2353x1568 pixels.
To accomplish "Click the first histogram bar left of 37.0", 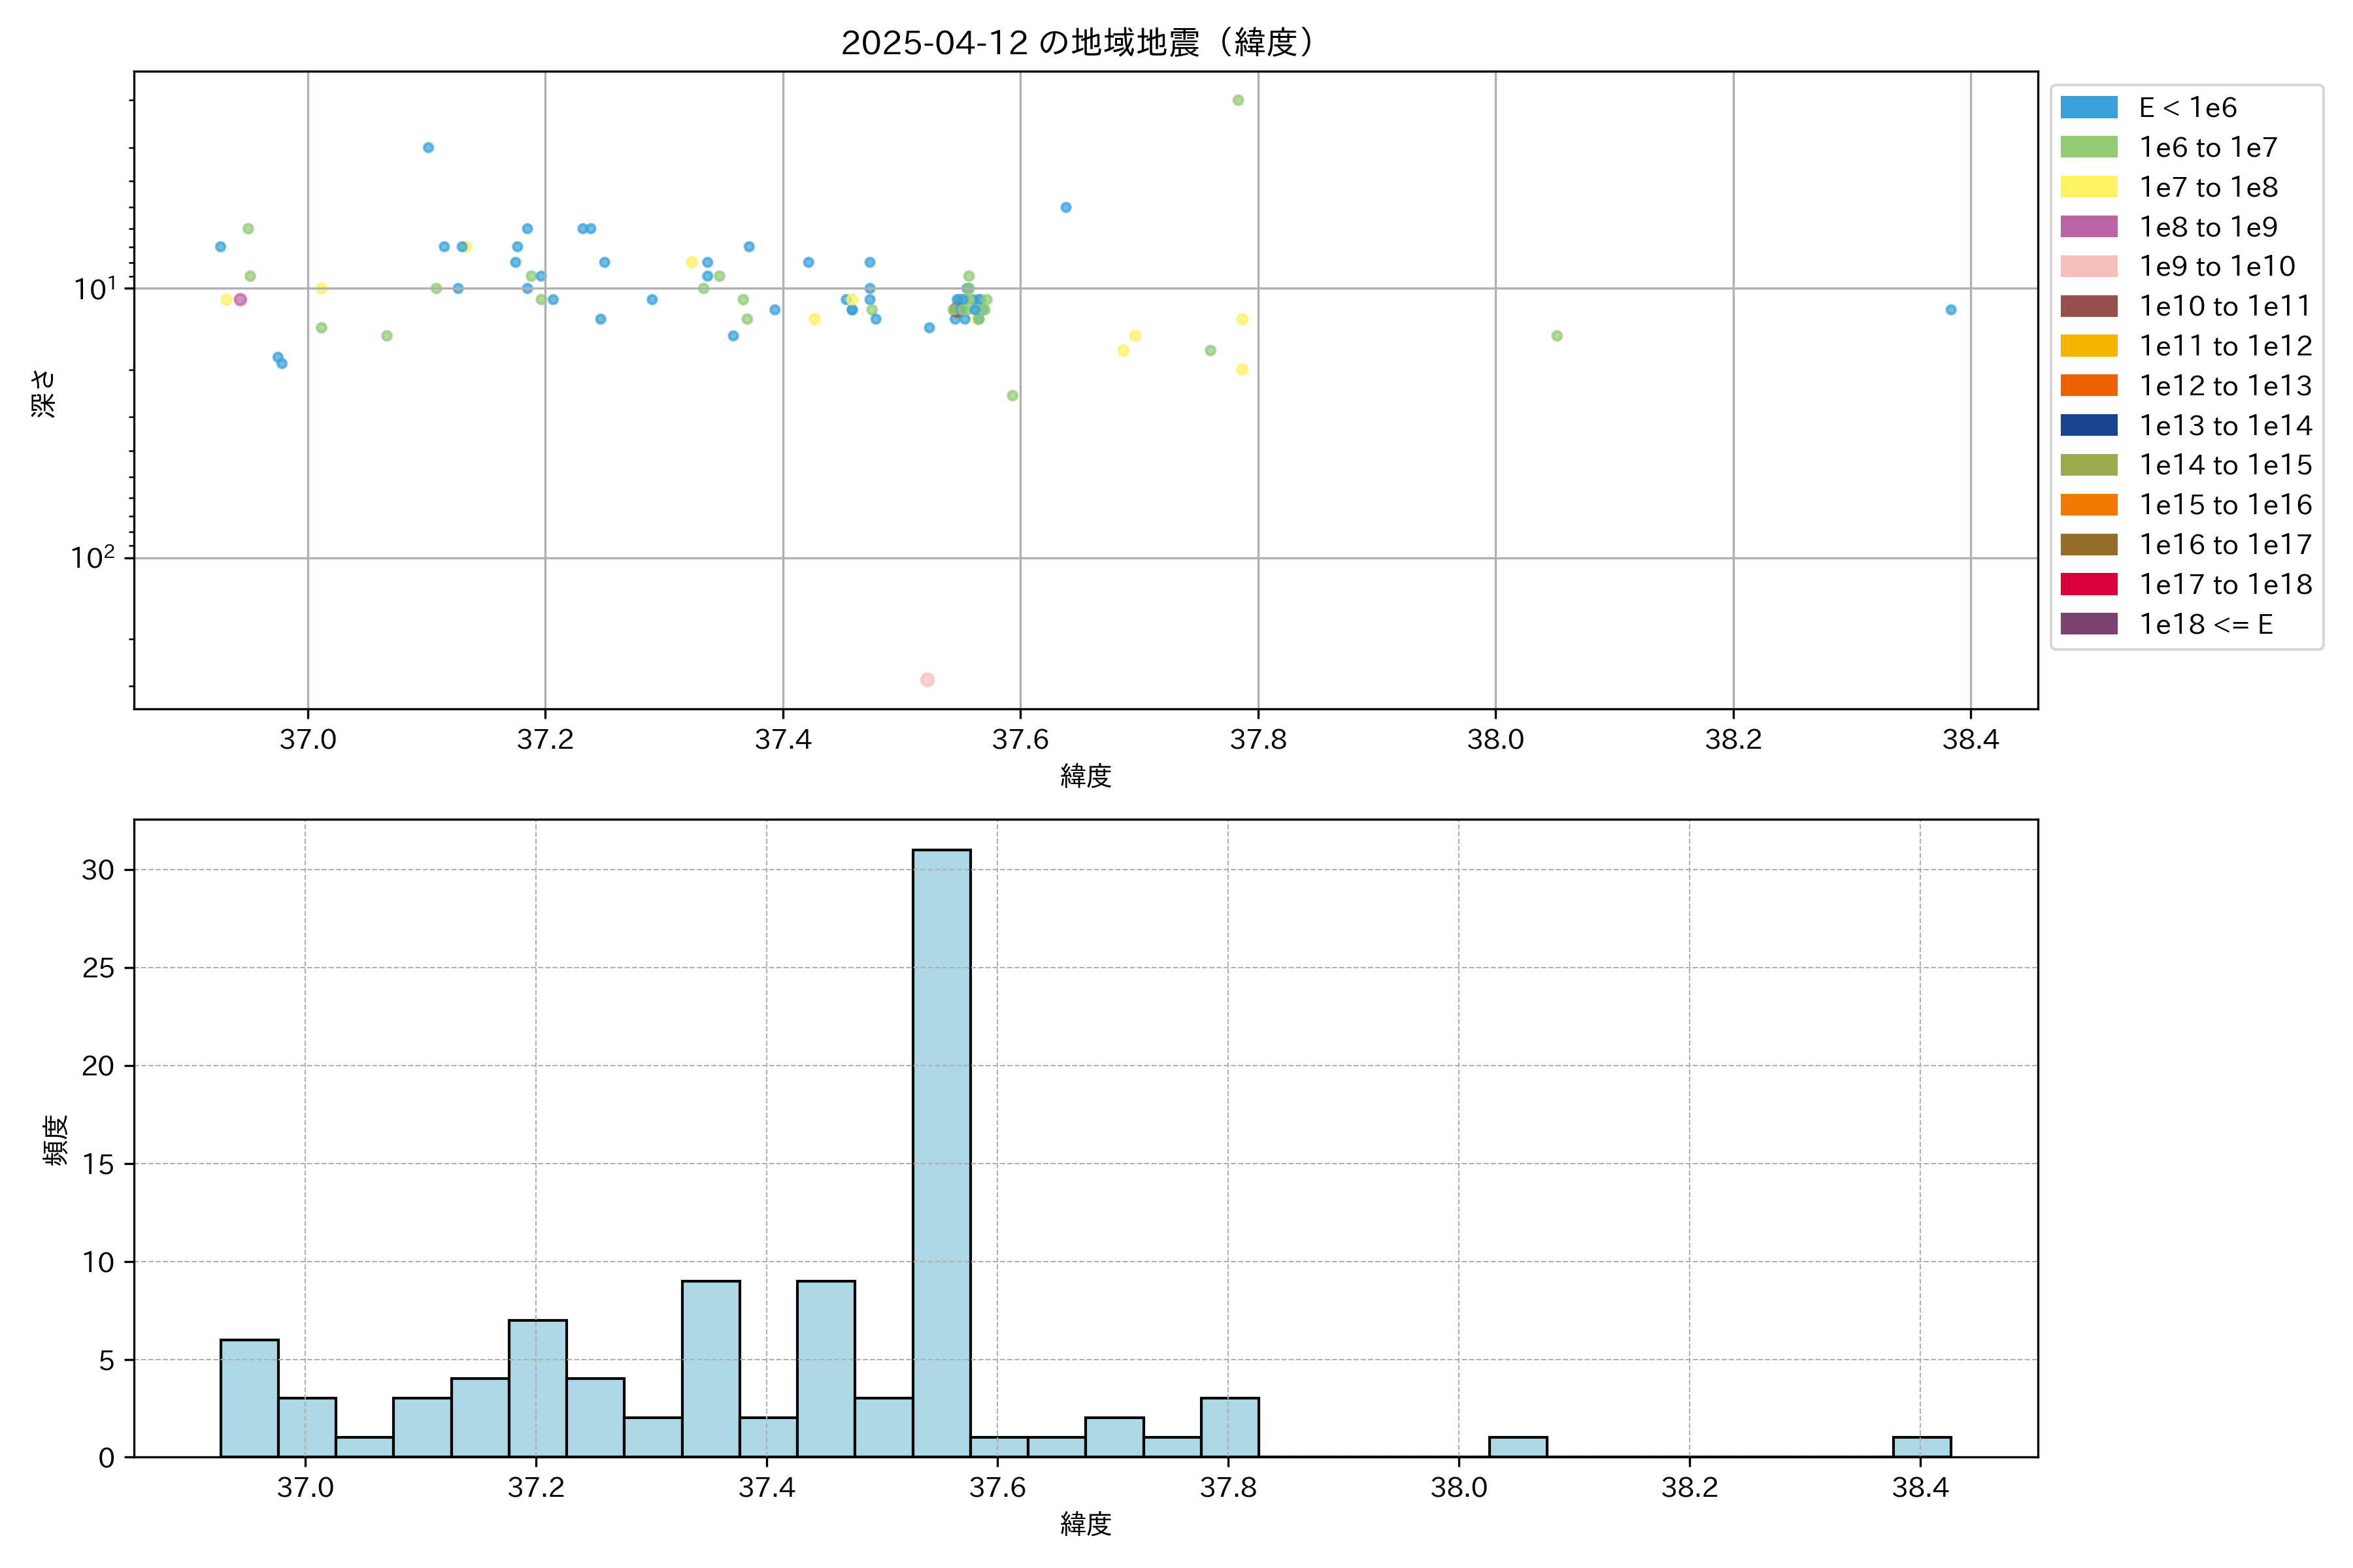I will (x=249, y=1398).
